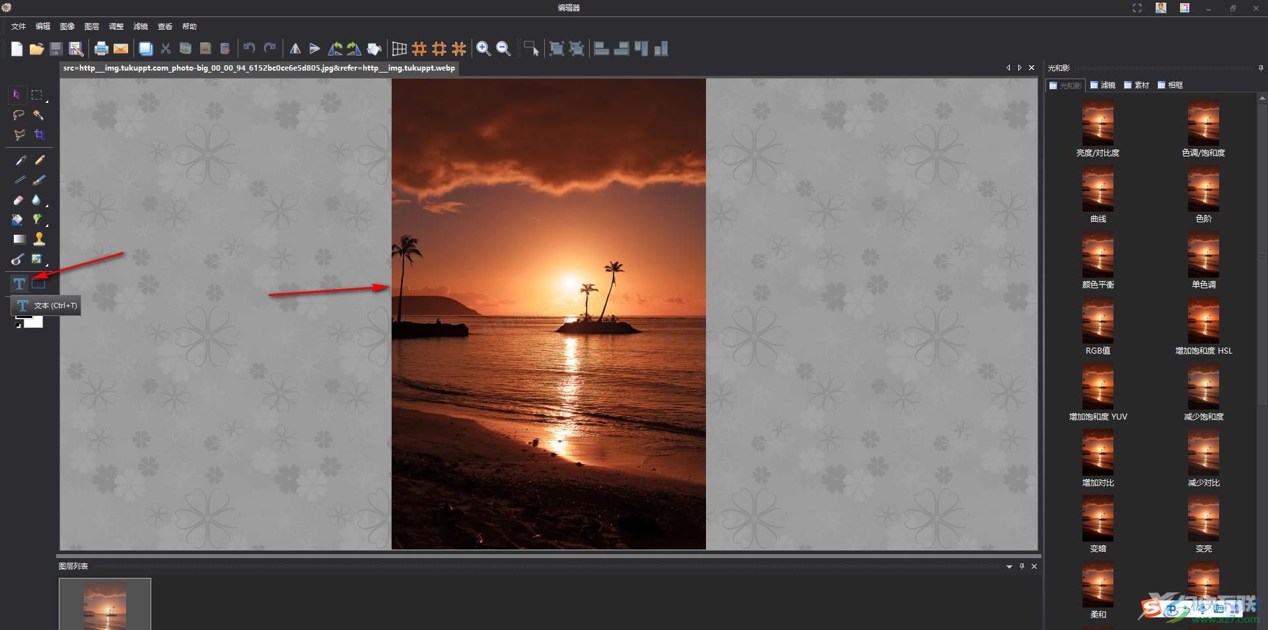Choose the clone stamp tool
This screenshot has height=630, width=1268.
(39, 239)
